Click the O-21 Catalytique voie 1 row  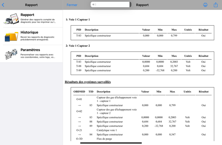pos(142,130)
